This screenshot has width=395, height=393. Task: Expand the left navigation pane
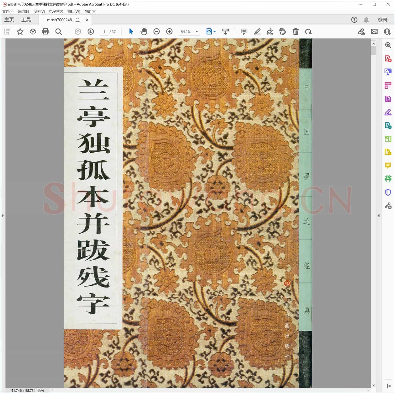pos(3,215)
